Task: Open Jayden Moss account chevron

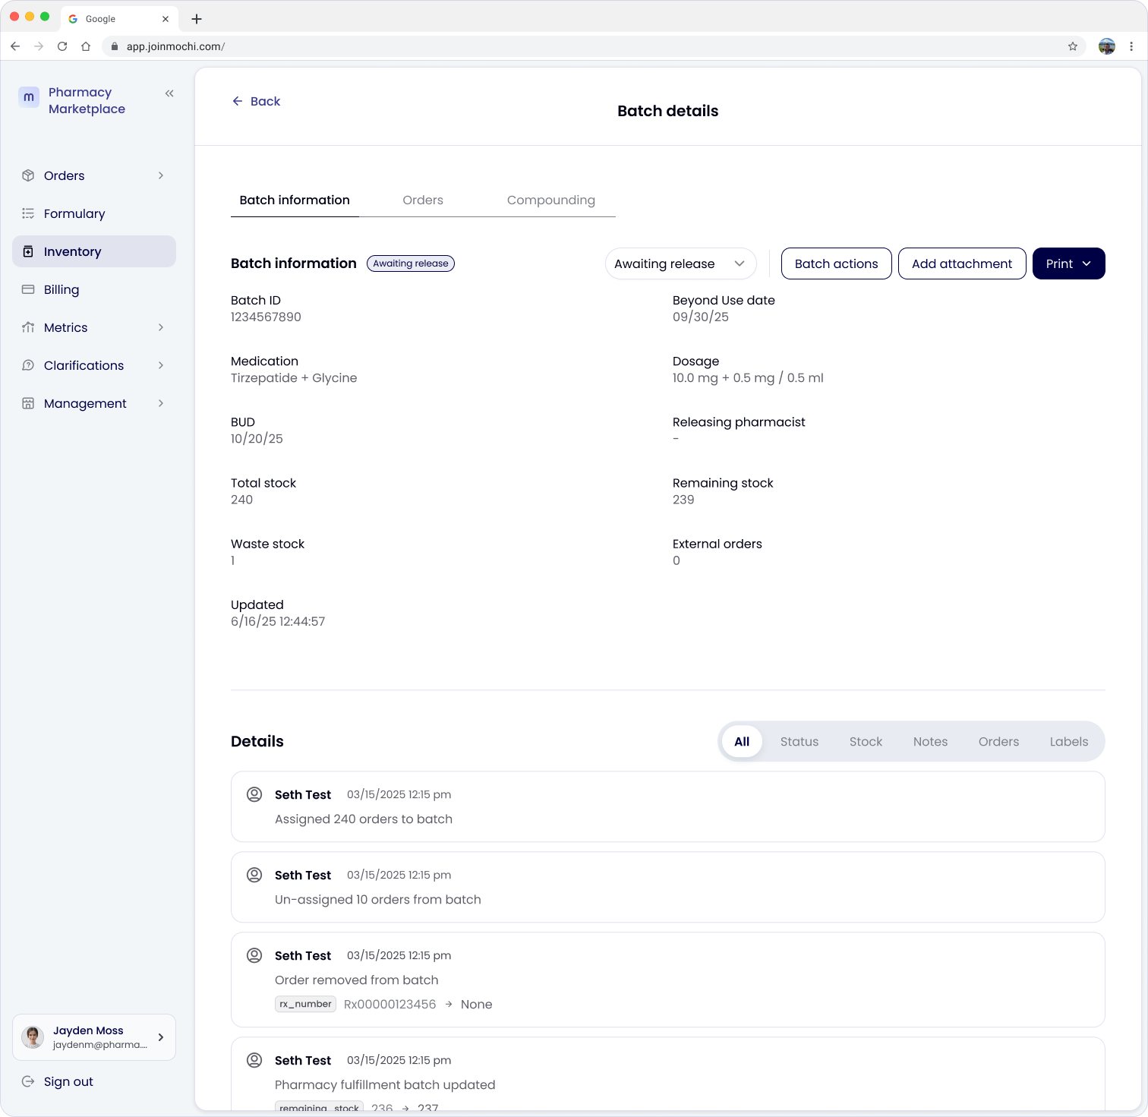Action: tap(161, 1037)
